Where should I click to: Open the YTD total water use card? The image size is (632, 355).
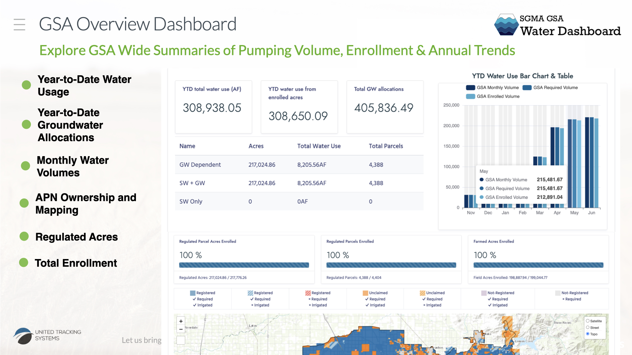click(213, 107)
